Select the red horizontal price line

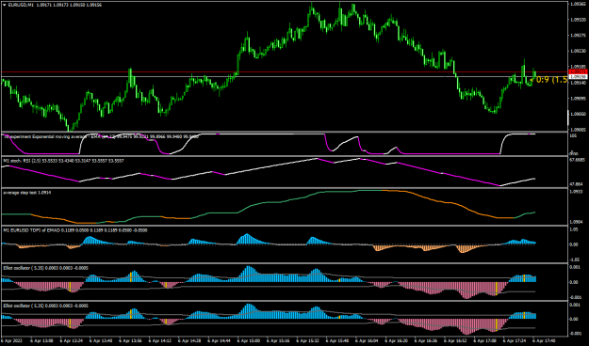pyautogui.click(x=285, y=72)
